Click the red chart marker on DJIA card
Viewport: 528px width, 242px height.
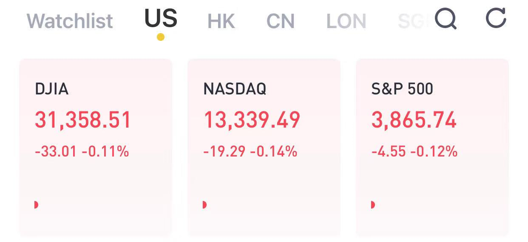tap(36, 205)
